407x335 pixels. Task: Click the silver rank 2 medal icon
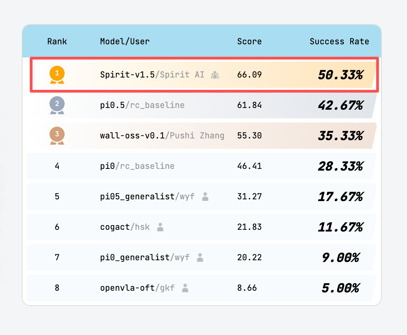[x=57, y=105]
